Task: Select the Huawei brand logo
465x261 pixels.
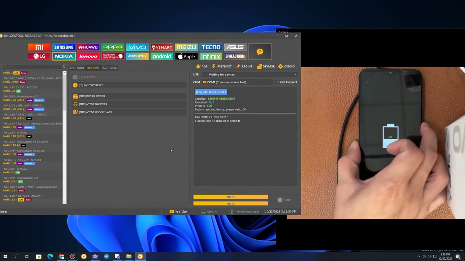Action: (x=88, y=47)
